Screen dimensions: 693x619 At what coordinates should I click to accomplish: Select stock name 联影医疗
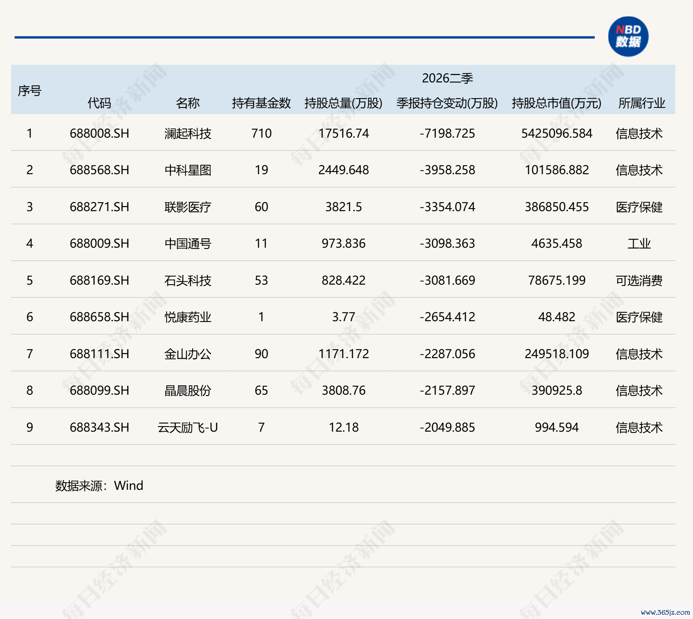pyautogui.click(x=188, y=207)
